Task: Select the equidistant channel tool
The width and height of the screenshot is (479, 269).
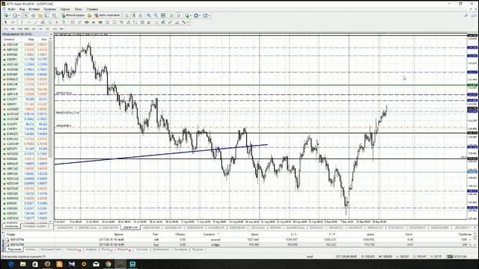Action: point(43,22)
